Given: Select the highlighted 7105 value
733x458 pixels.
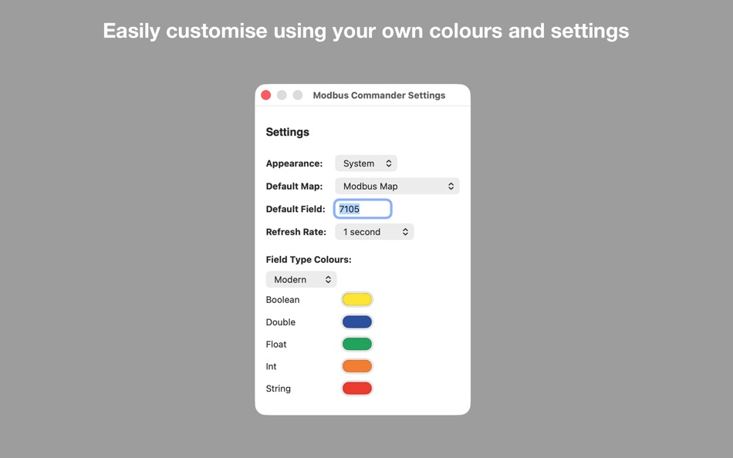Looking at the screenshot, I should coord(349,208).
